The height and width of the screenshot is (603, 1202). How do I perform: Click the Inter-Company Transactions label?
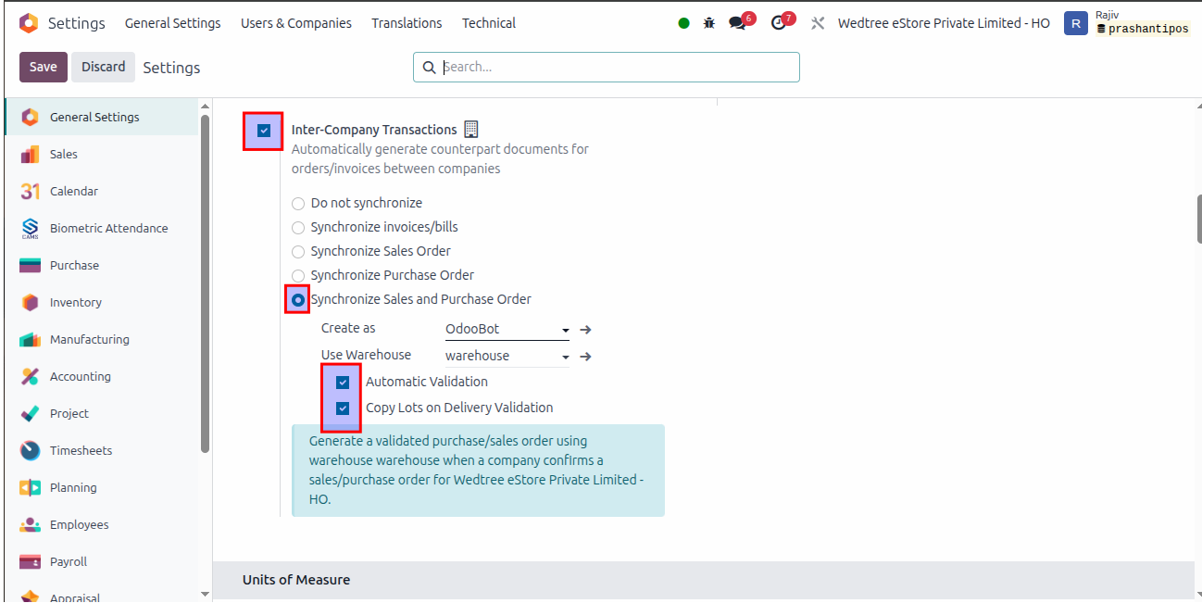point(374,130)
